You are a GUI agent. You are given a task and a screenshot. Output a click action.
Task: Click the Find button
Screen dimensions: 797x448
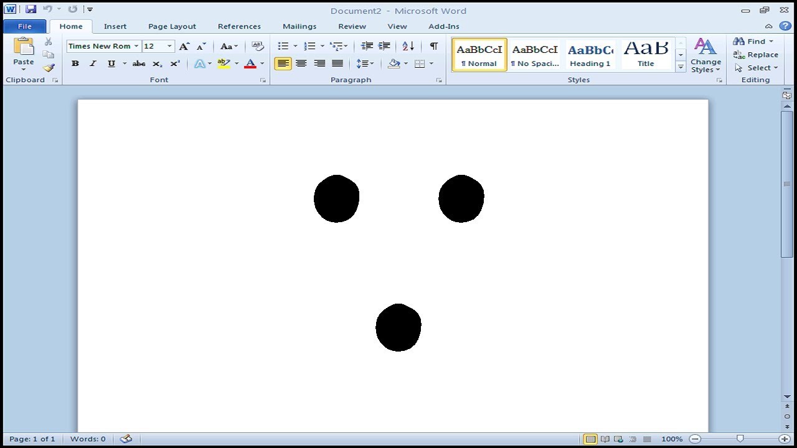[x=753, y=41]
